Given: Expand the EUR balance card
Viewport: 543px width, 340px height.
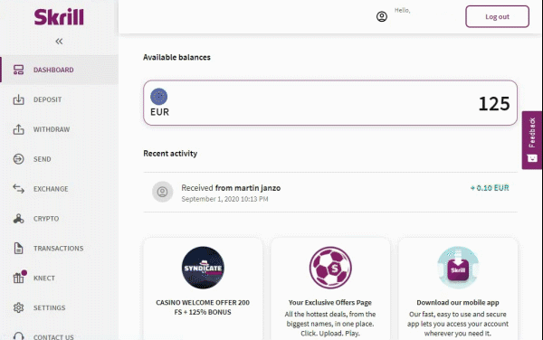Looking at the screenshot, I should tap(330, 103).
